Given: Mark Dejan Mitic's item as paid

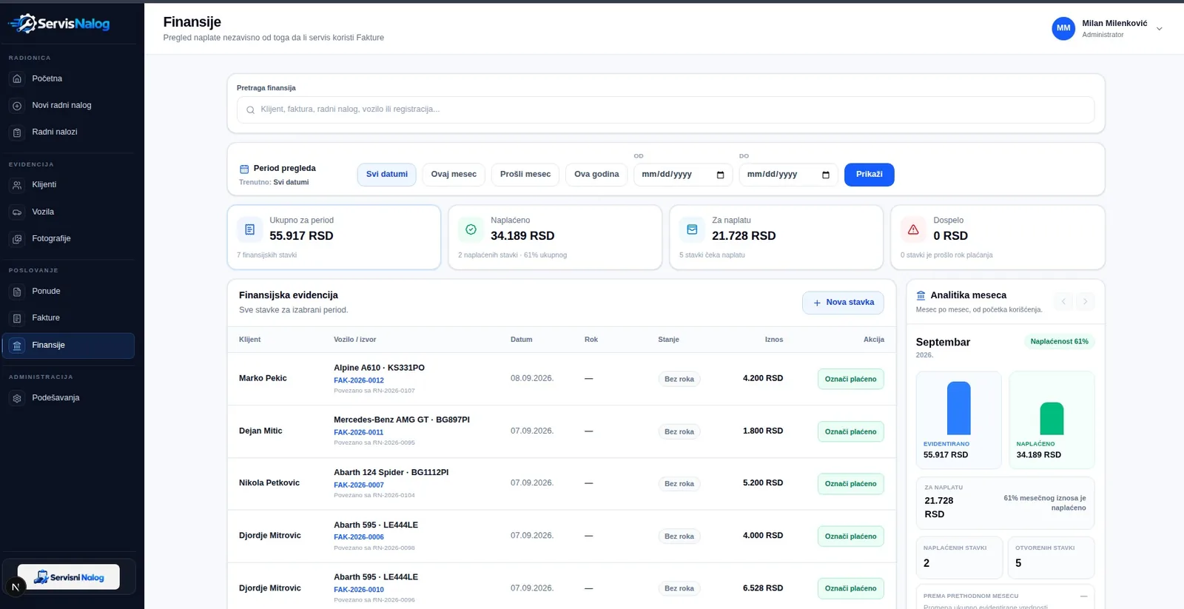Looking at the screenshot, I should (x=851, y=431).
